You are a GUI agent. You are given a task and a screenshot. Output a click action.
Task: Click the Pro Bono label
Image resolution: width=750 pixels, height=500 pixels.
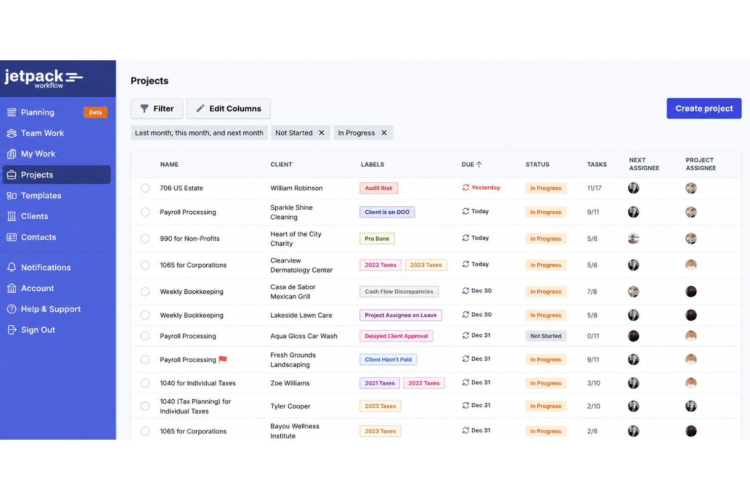pyautogui.click(x=377, y=239)
